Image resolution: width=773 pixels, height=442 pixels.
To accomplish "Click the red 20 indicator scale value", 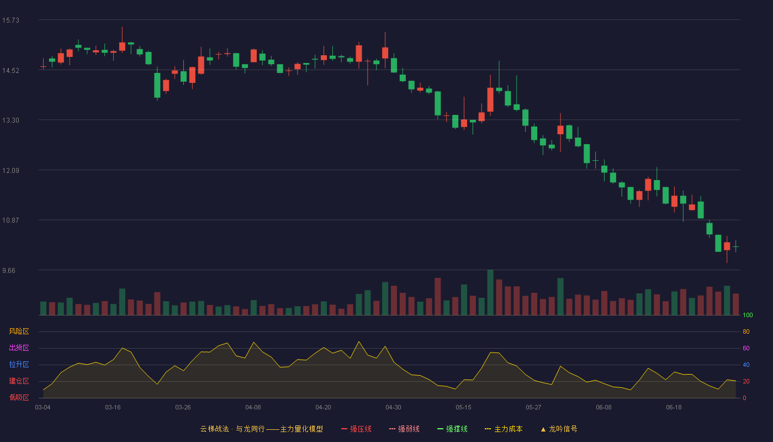I will 746,381.
